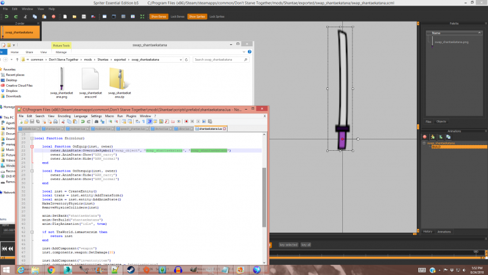Open Explorer Manage ribbon tab
488x275 pixels.
61,52
